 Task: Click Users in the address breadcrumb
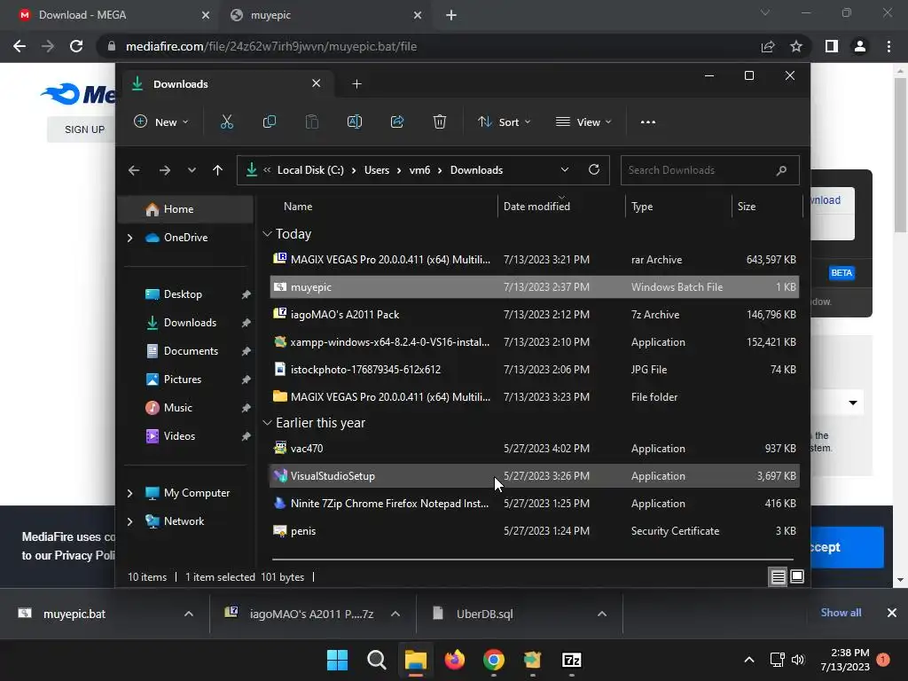click(x=376, y=170)
